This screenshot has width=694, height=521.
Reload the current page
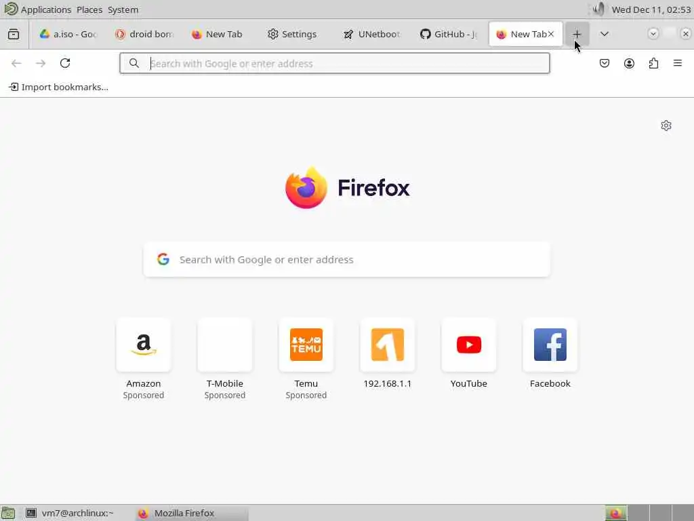[65, 63]
